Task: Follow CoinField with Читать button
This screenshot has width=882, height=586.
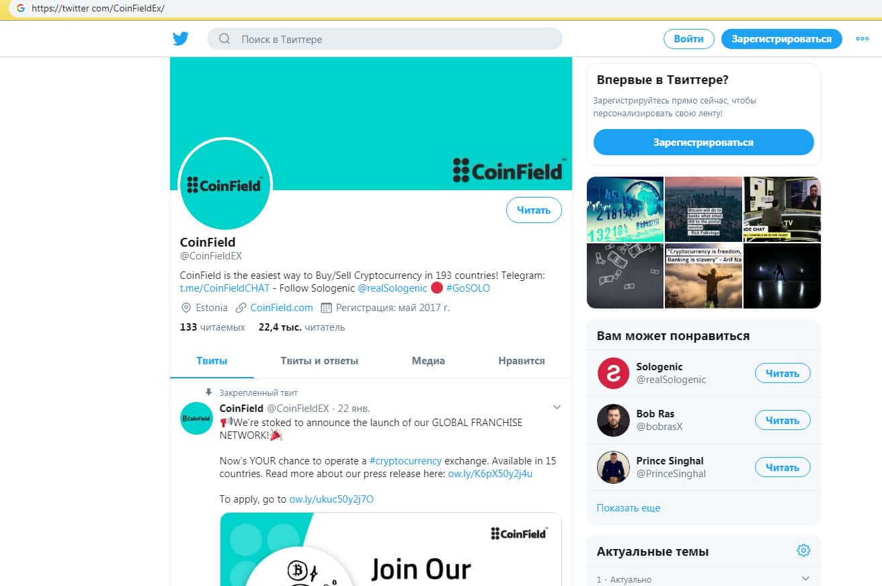Action: [534, 210]
